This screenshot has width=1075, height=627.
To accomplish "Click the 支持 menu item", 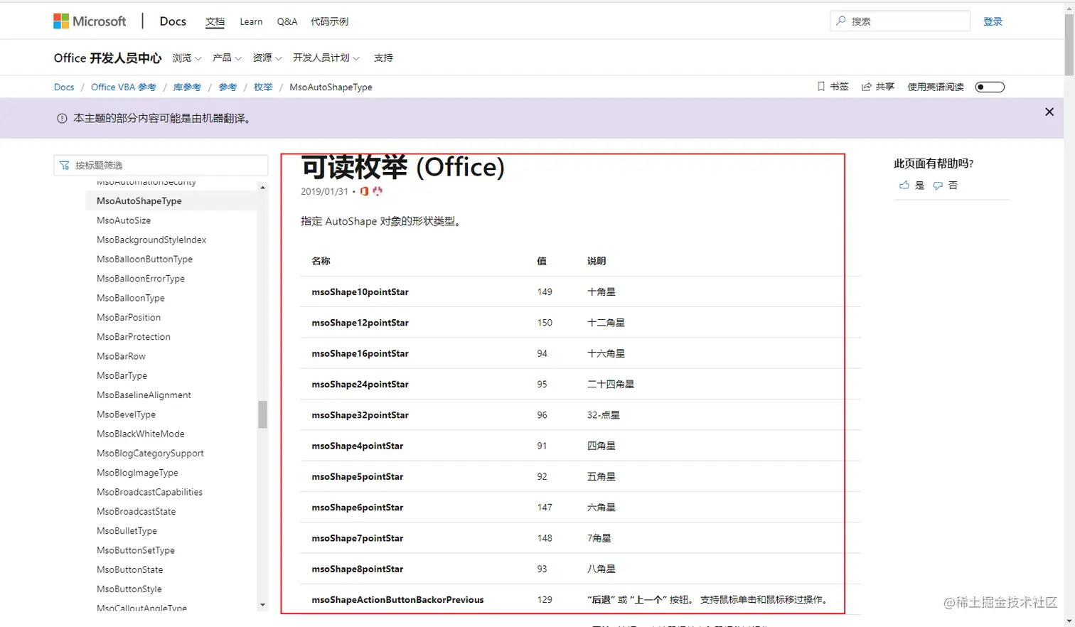I will point(383,58).
